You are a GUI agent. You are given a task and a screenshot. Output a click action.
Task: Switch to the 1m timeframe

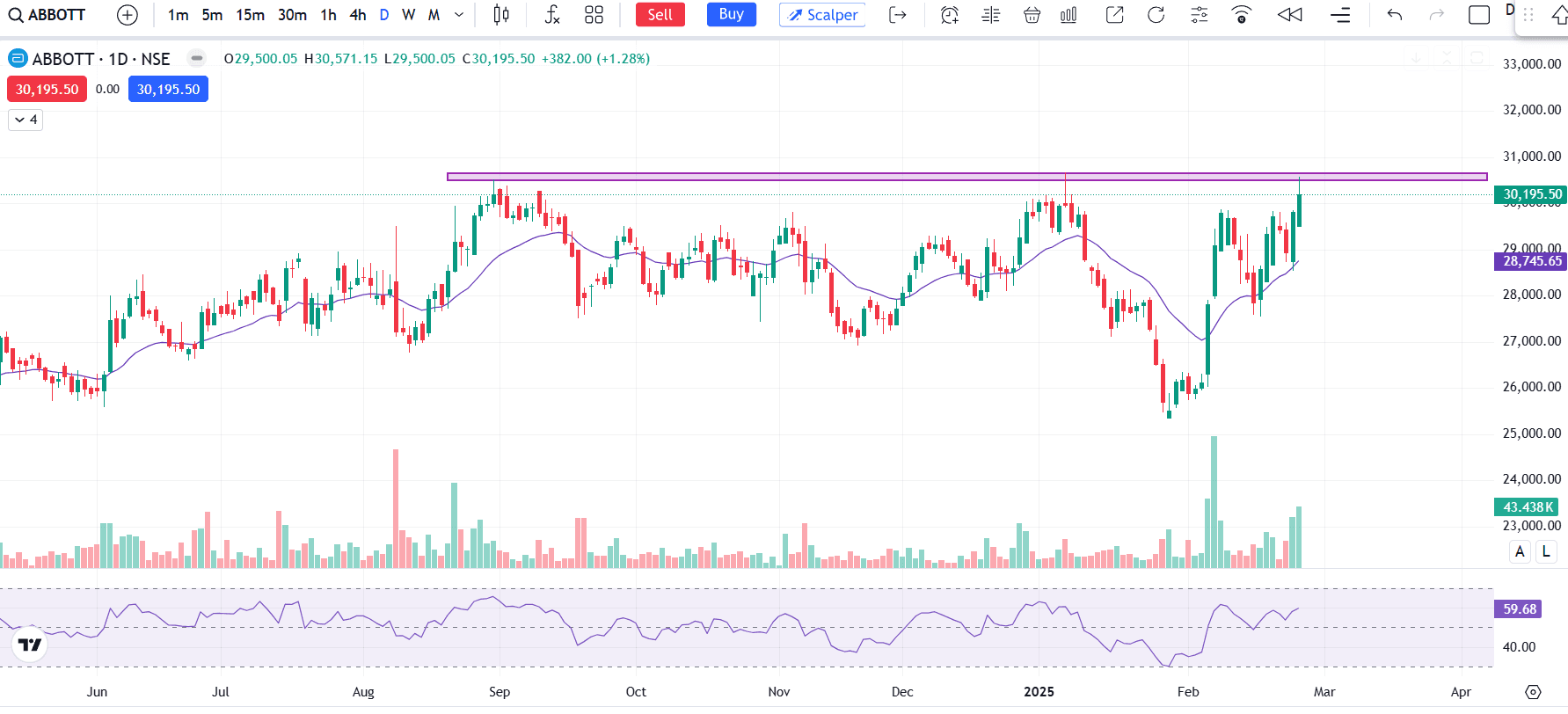point(179,15)
